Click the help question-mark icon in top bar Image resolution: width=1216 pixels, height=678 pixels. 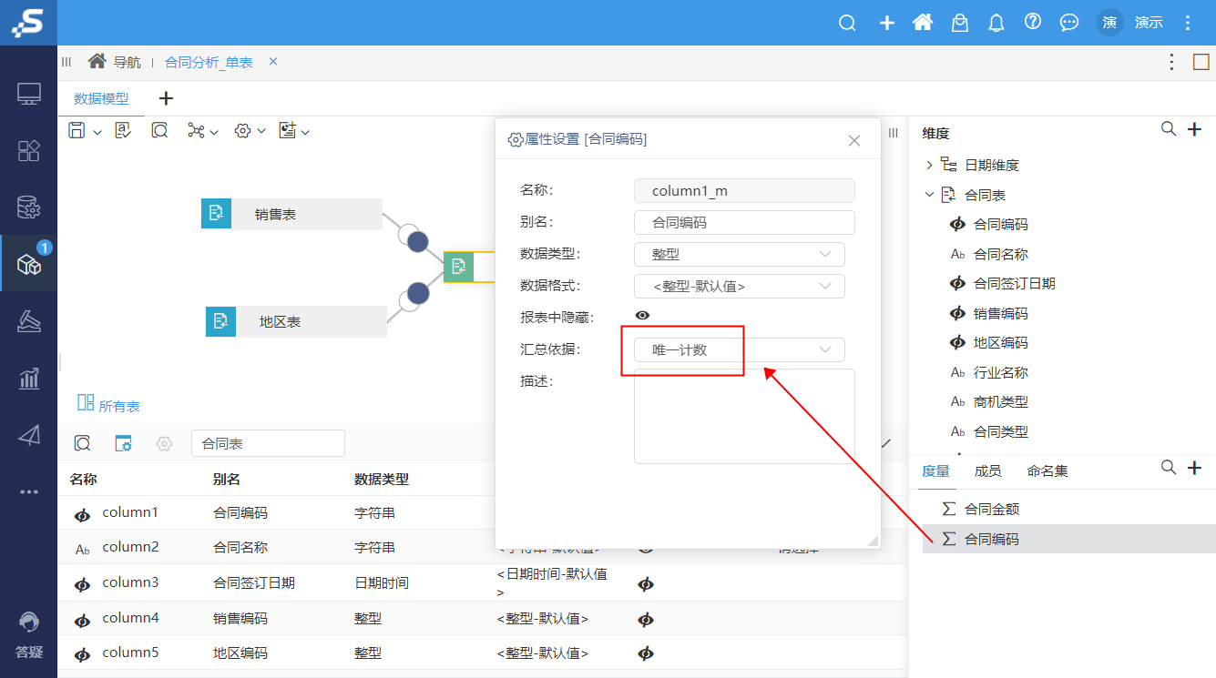click(x=1032, y=22)
